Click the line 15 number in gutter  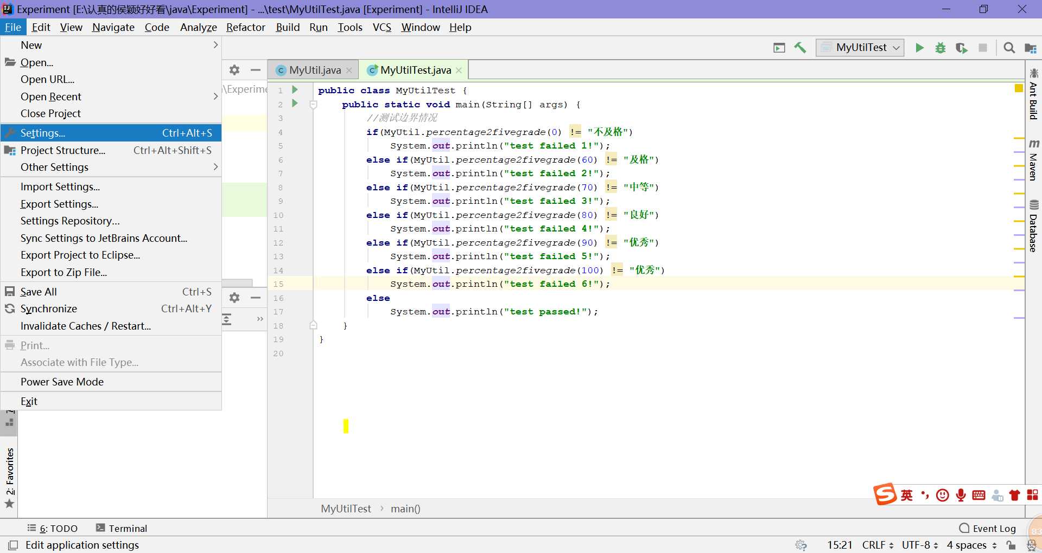coord(278,284)
